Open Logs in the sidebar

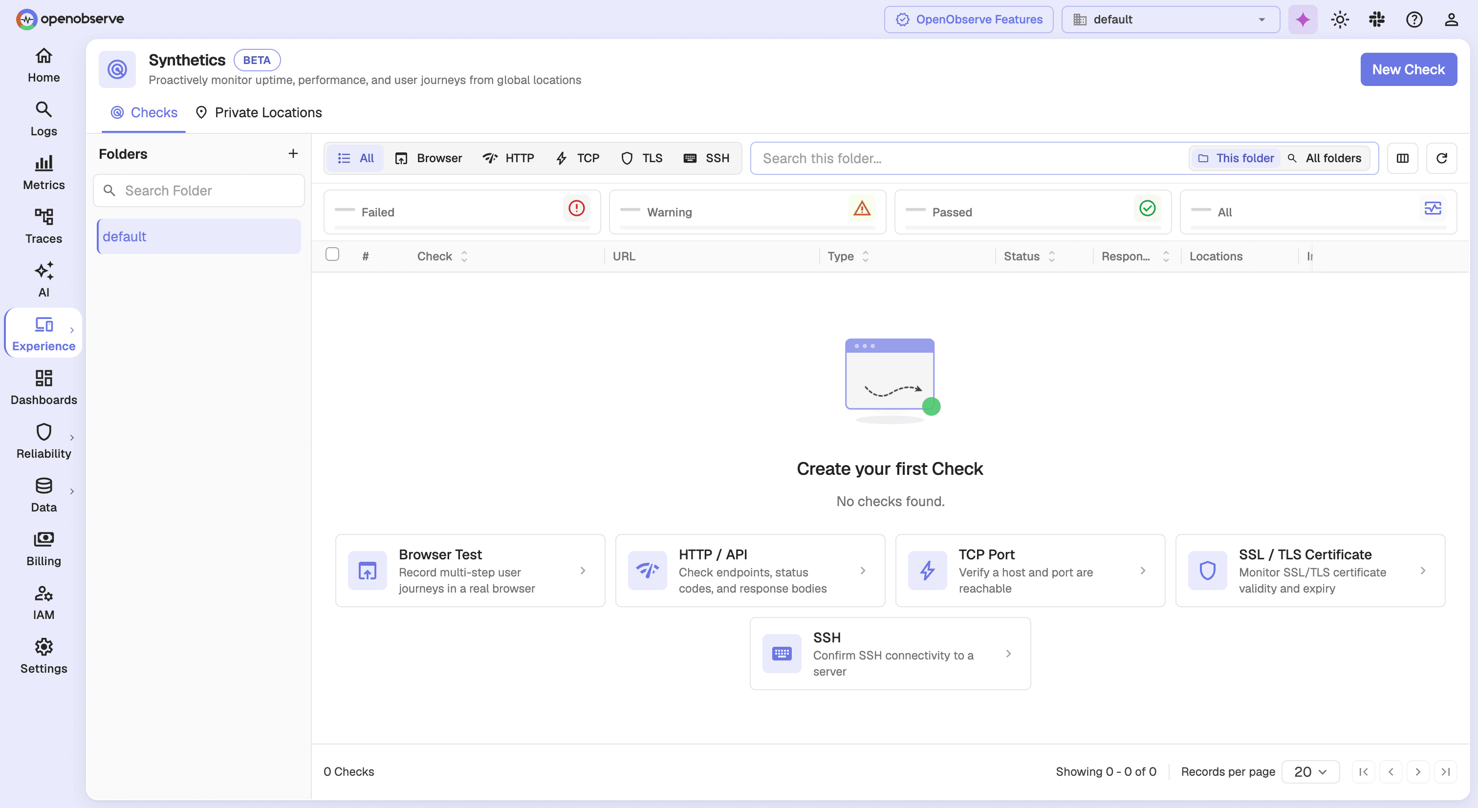[x=43, y=119]
